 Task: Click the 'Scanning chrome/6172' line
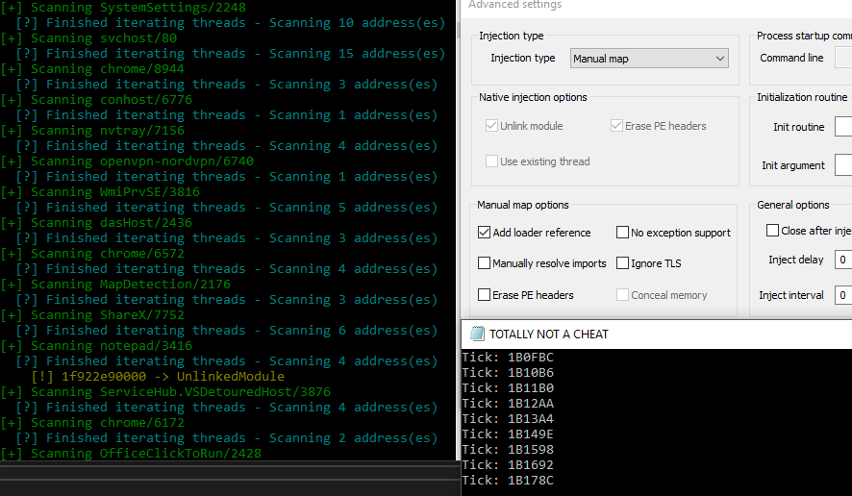[92, 423]
